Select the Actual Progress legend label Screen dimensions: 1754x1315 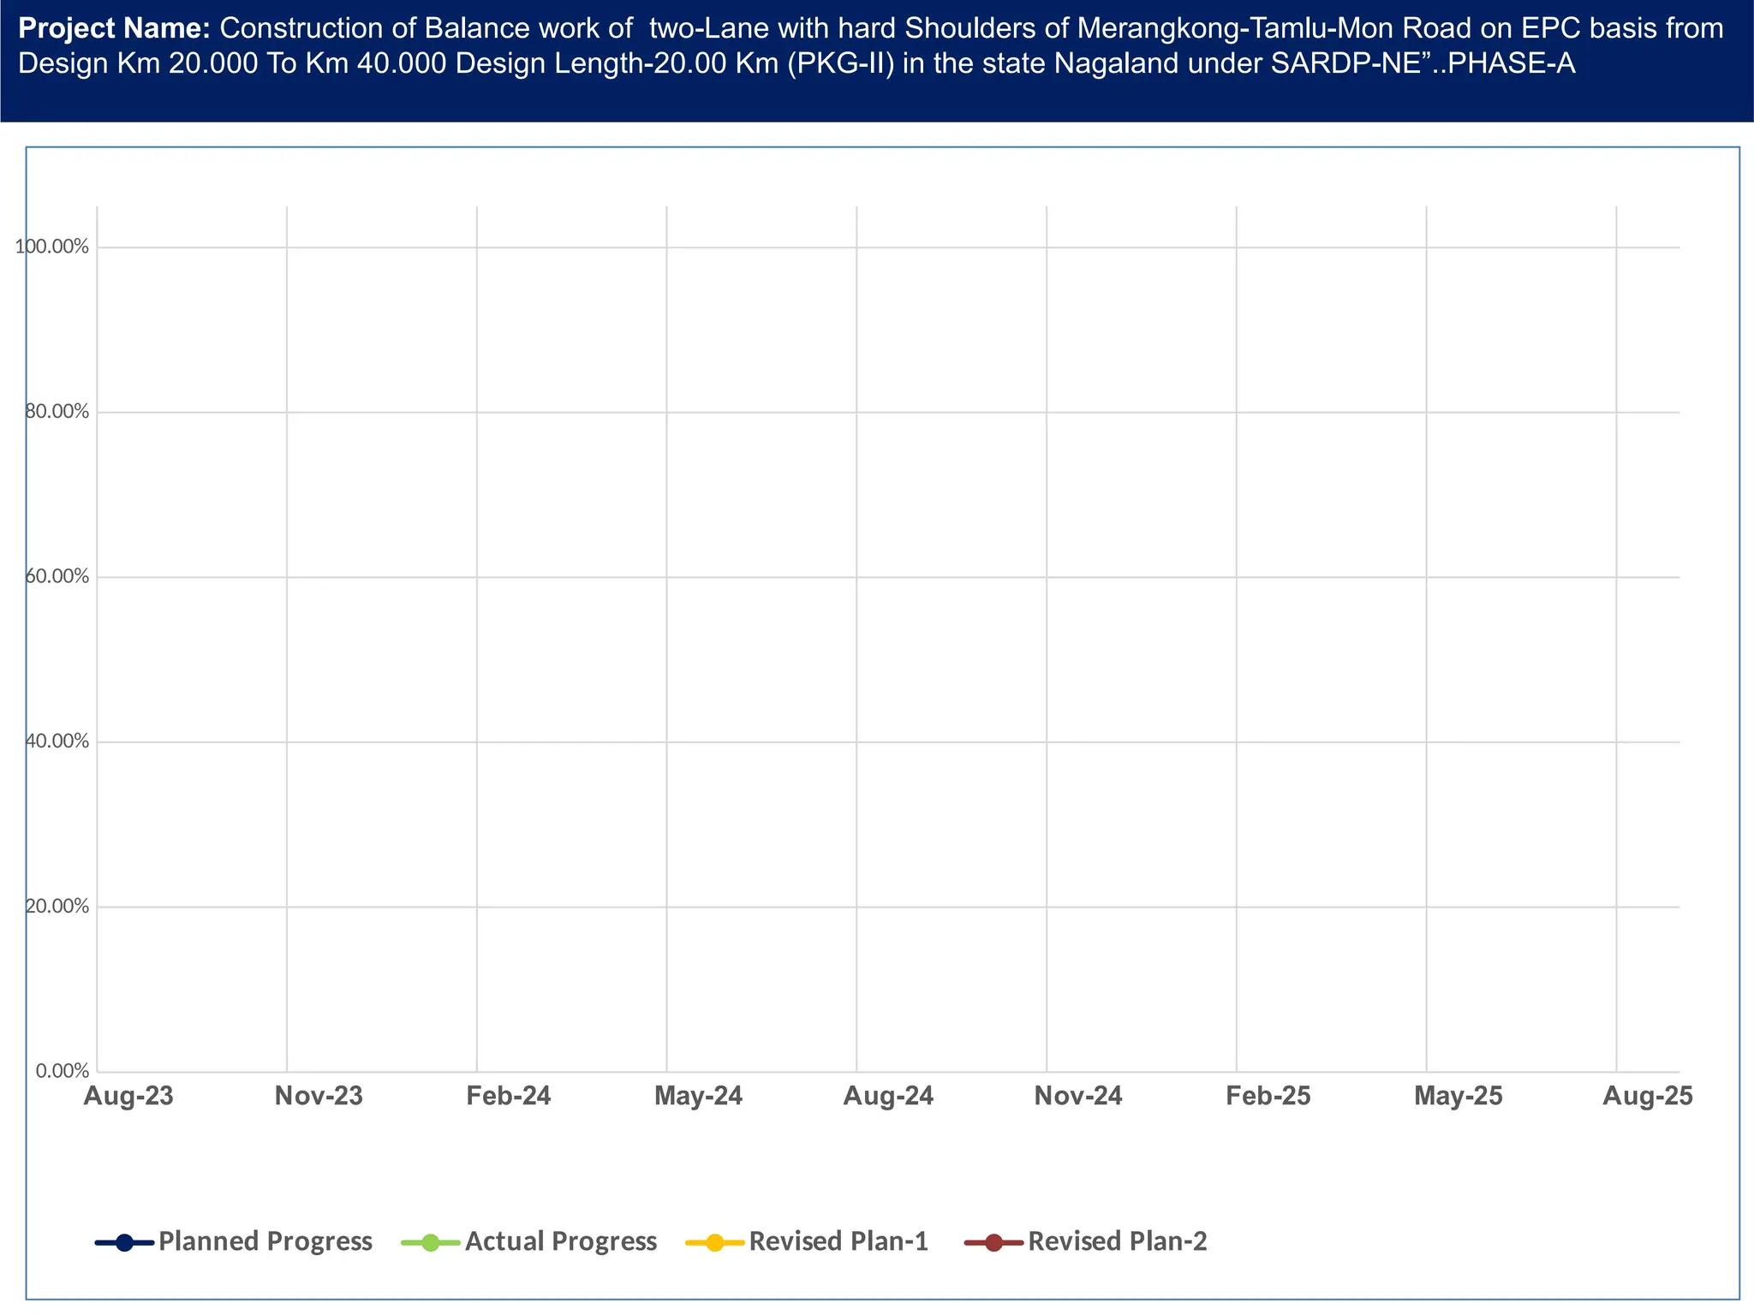(560, 1241)
